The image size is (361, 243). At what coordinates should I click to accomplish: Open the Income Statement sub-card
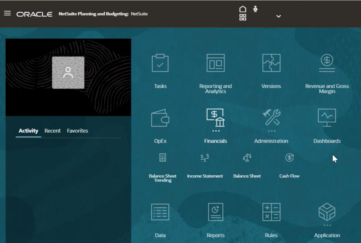coord(205,158)
